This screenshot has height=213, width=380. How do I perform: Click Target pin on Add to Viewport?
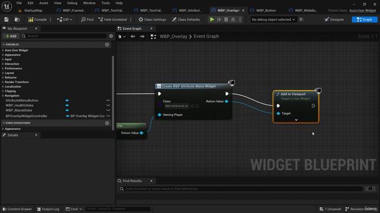pos(278,113)
